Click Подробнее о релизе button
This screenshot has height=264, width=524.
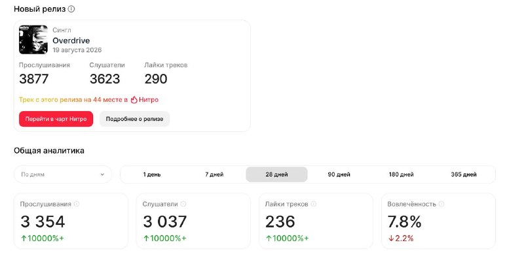(x=135, y=119)
